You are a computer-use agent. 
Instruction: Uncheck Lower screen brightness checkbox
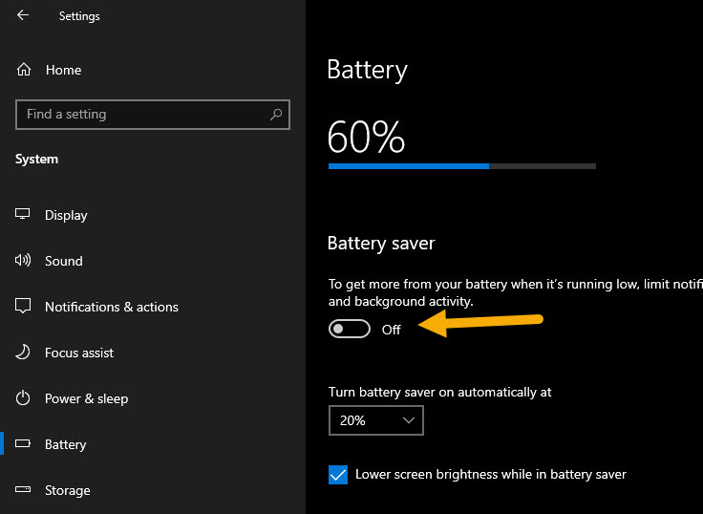(x=338, y=474)
